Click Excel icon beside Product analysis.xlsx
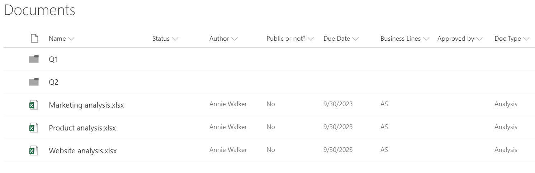The width and height of the screenshot is (535, 173). (x=33, y=128)
